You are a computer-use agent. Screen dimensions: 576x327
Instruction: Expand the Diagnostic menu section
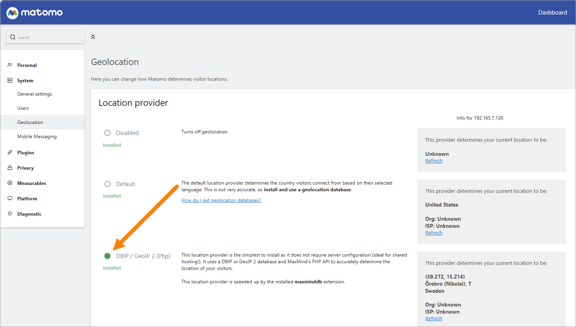click(29, 214)
